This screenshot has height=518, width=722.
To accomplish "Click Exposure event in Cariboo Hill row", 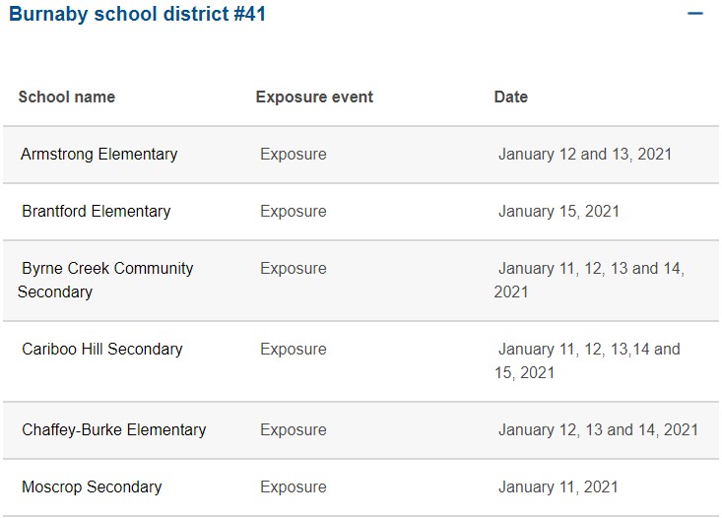I will 294,349.
